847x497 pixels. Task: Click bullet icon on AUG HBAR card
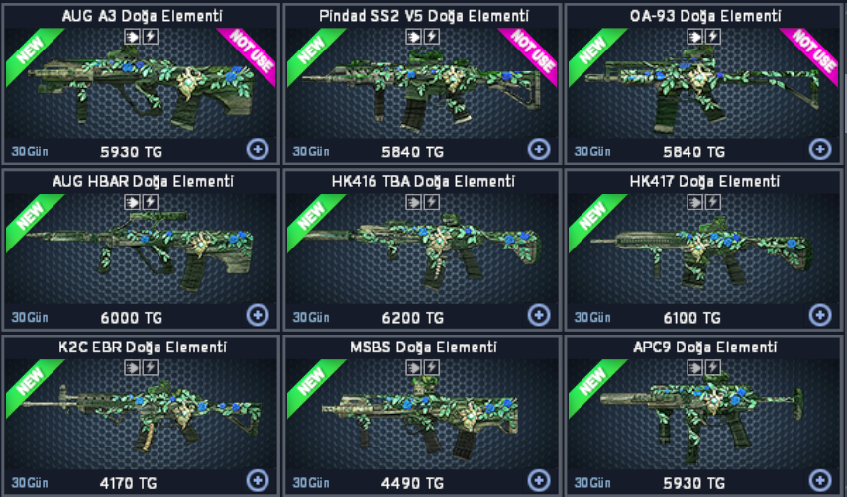[132, 202]
